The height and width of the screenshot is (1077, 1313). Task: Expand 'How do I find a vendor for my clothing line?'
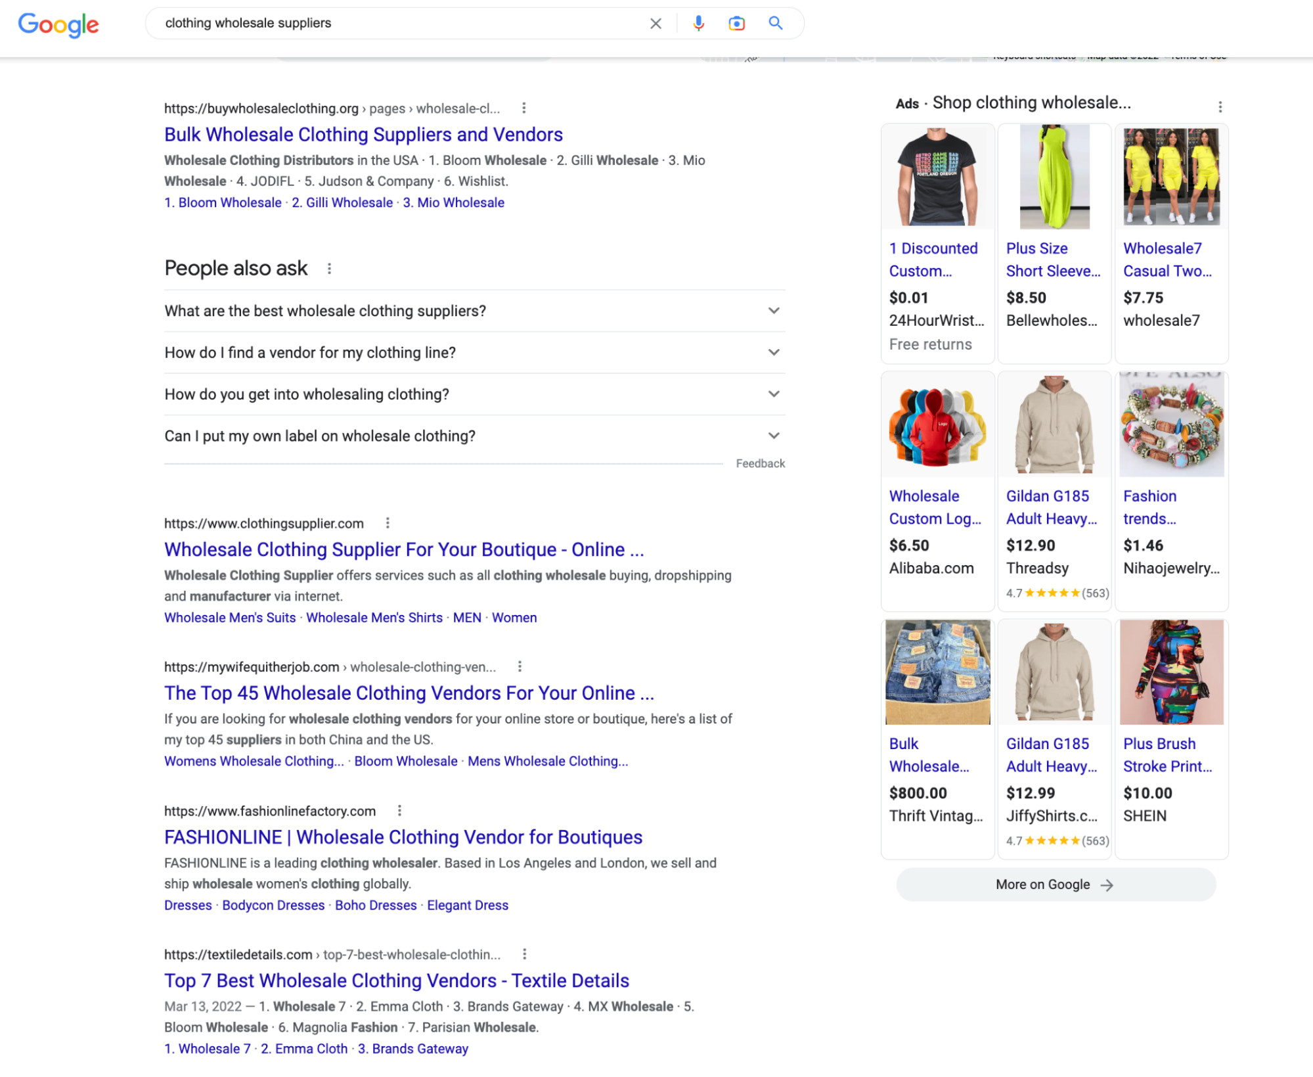pos(774,352)
